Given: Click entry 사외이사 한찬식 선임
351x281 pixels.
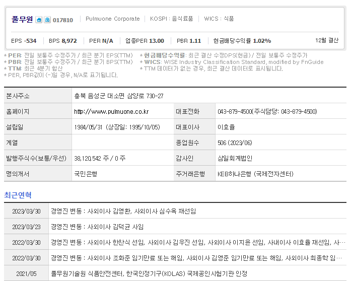Looking at the screenshot, I should click(x=198, y=243).
